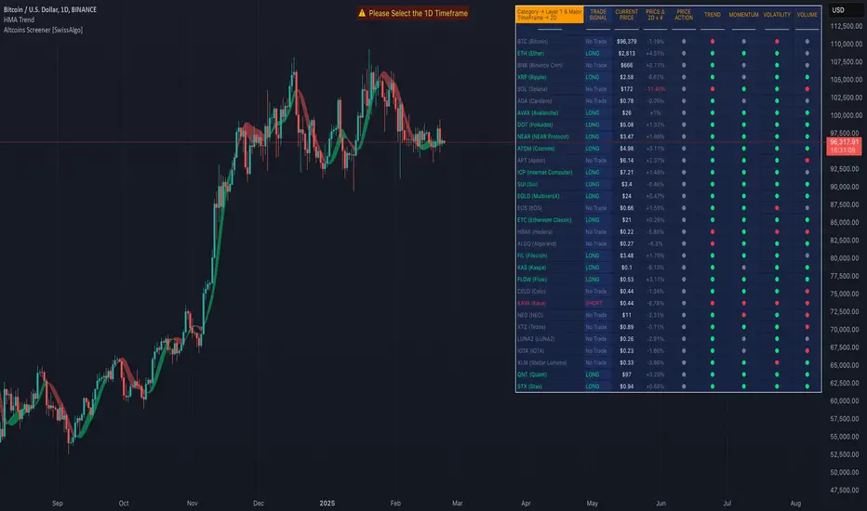
Task: Click the warning triangle icon in the timeframe banner
Action: (x=362, y=13)
